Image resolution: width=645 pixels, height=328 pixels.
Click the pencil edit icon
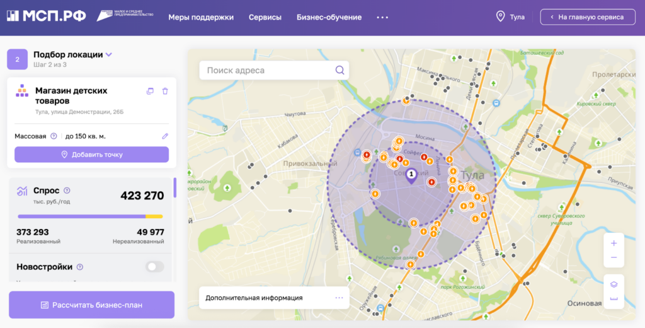point(165,136)
